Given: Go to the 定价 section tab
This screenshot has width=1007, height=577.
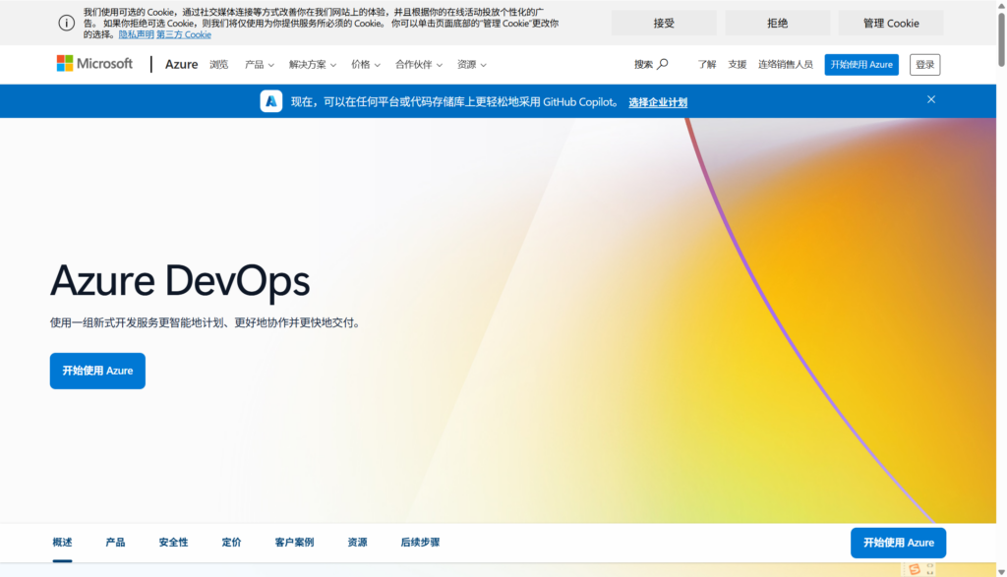Looking at the screenshot, I should 231,543.
